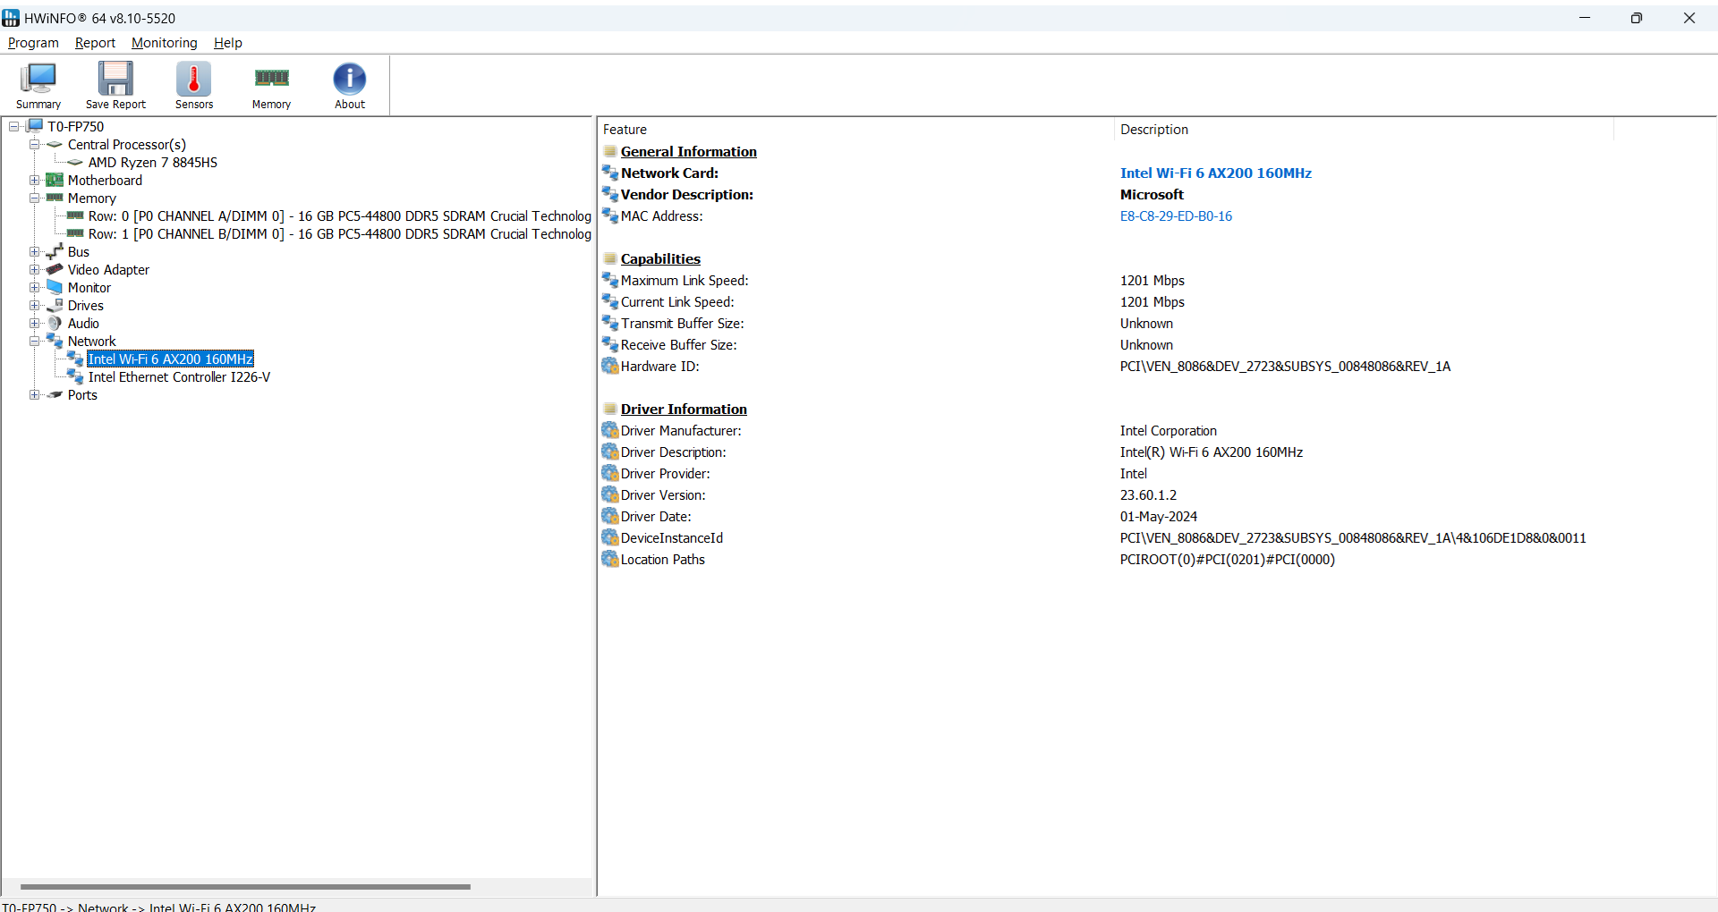The height and width of the screenshot is (912, 1718).
Task: Click the Location Paths row
Action: tap(1106, 559)
